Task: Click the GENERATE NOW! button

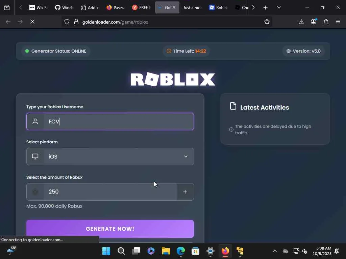Action: [x=110, y=229]
